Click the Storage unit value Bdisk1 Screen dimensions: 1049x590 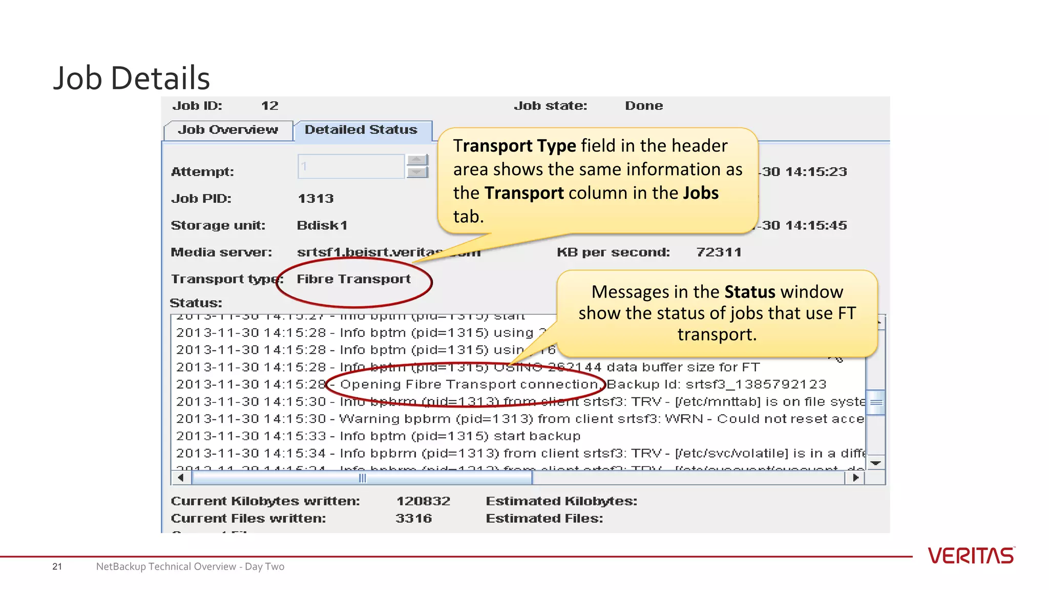pos(322,225)
